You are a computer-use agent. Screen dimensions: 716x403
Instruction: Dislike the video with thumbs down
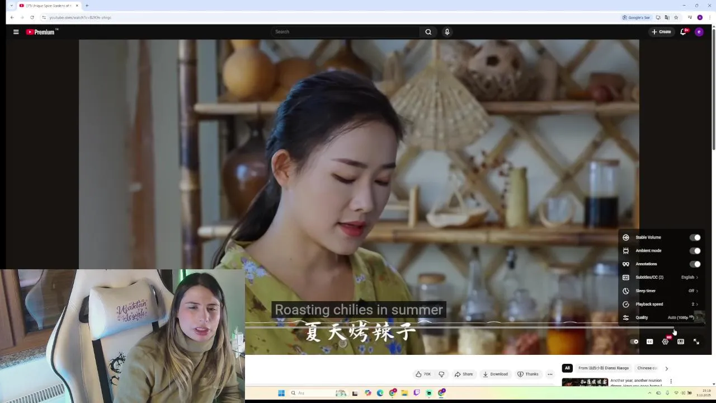[441, 374]
